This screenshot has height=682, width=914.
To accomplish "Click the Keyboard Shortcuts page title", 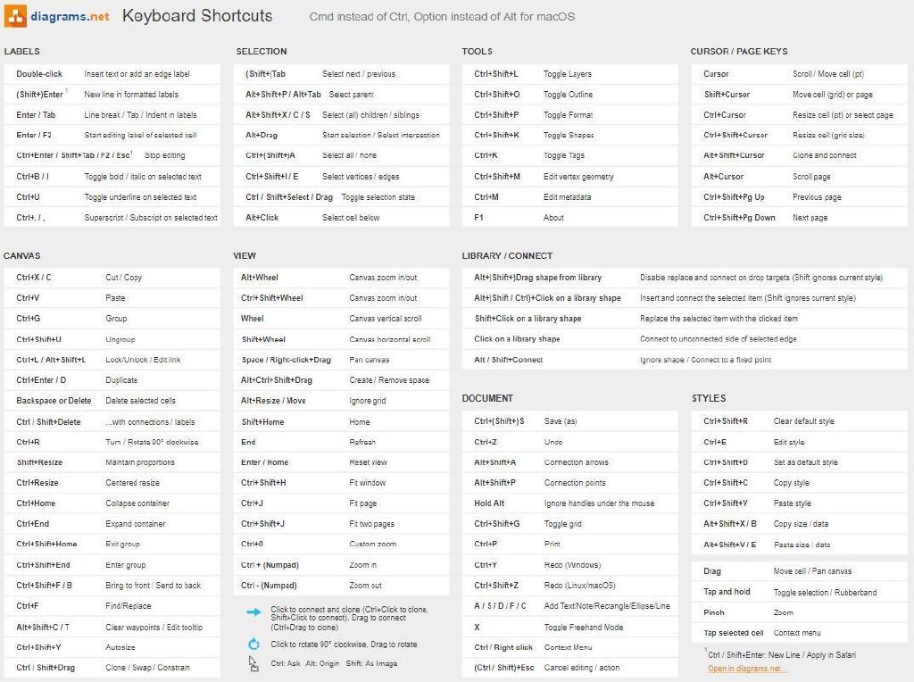I will (x=197, y=16).
